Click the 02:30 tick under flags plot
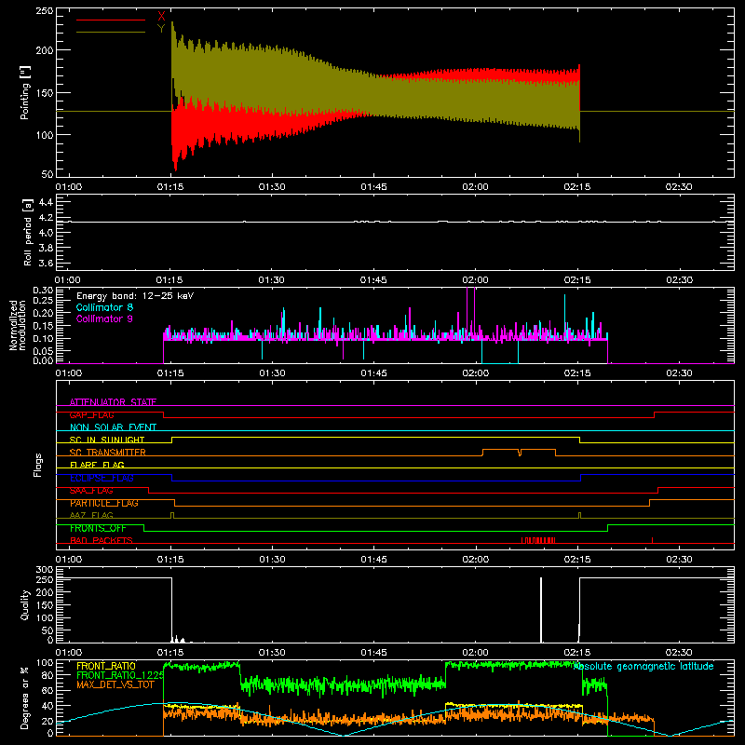This screenshot has width=745, height=745. tap(679, 560)
